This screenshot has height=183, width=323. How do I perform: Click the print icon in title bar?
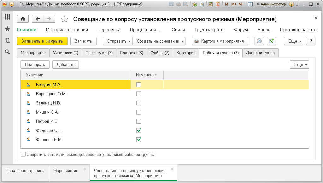coord(179,4)
